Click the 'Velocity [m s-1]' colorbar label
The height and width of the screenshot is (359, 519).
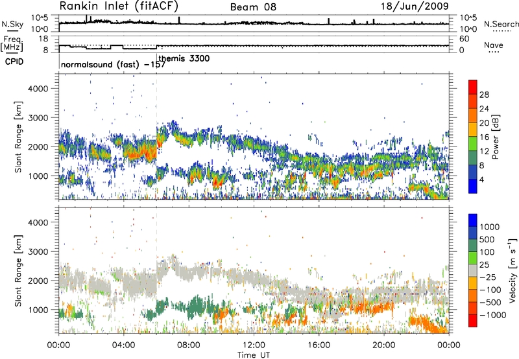513,270
